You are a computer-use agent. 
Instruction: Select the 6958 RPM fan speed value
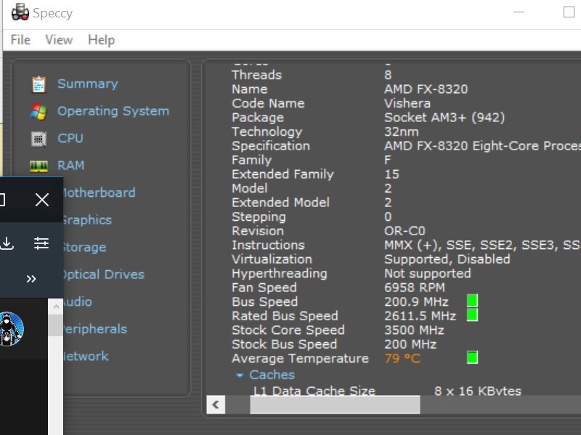pos(414,288)
